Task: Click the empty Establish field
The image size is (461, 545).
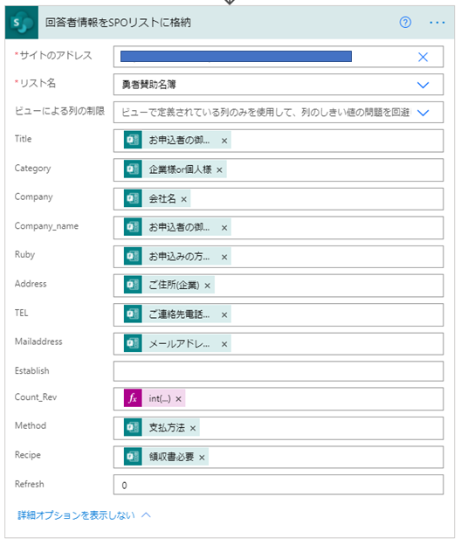Action: (279, 371)
